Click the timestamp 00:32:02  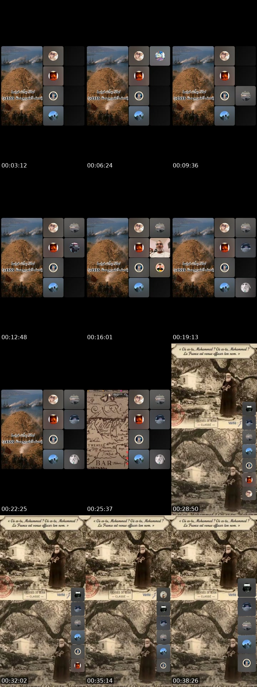click(14, 681)
